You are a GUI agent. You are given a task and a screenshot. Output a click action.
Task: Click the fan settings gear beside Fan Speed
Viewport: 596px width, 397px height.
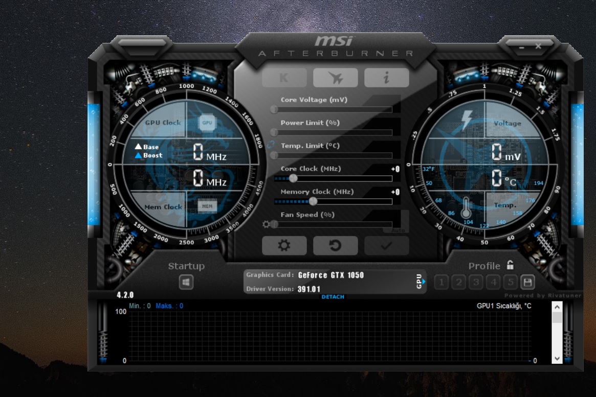tap(266, 224)
